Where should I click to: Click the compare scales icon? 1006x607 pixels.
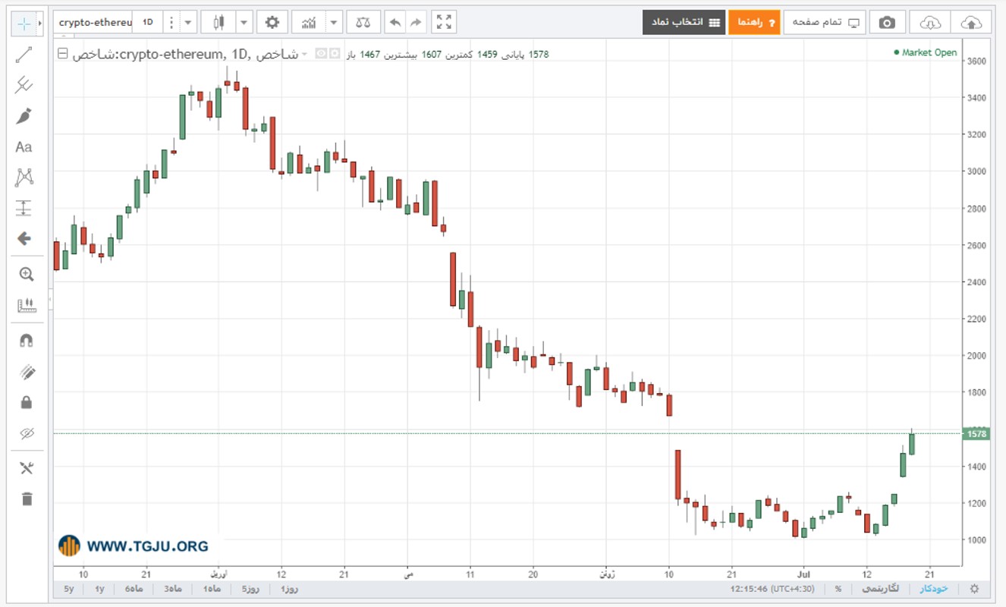pyautogui.click(x=363, y=22)
